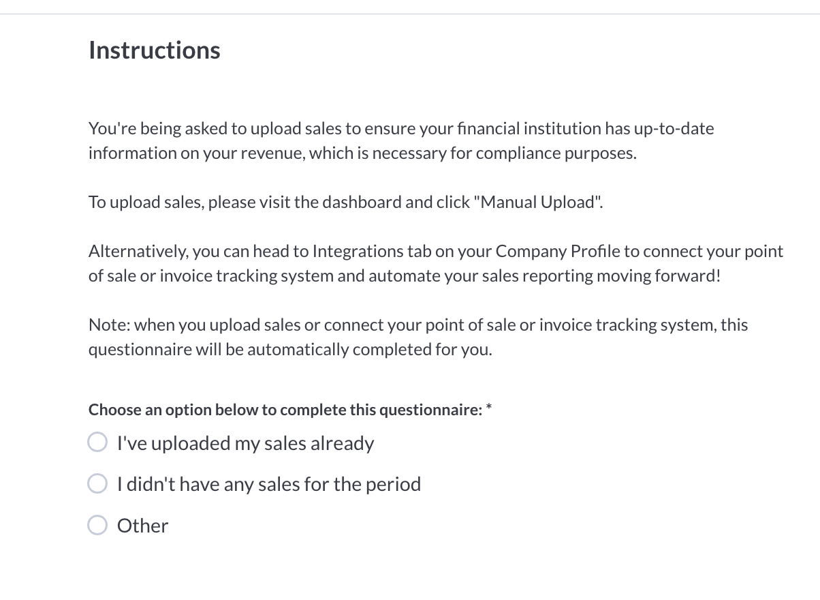Image resolution: width=820 pixels, height=600 pixels.
Task: Click the required field asterisk after the question
Action: (x=488, y=407)
